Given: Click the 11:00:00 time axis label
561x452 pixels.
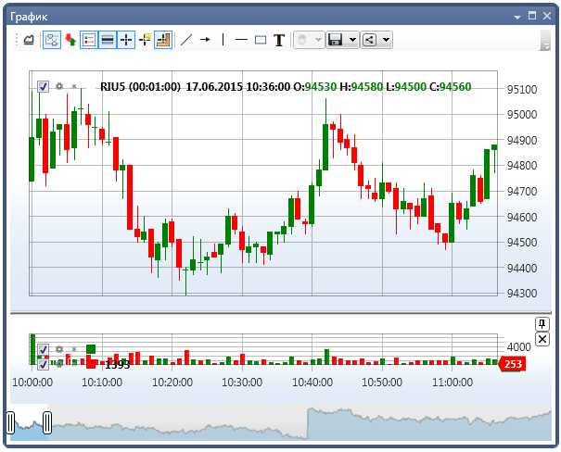Looking at the screenshot, I should (453, 383).
